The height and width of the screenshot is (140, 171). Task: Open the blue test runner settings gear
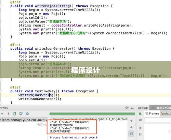(x=27, y=114)
